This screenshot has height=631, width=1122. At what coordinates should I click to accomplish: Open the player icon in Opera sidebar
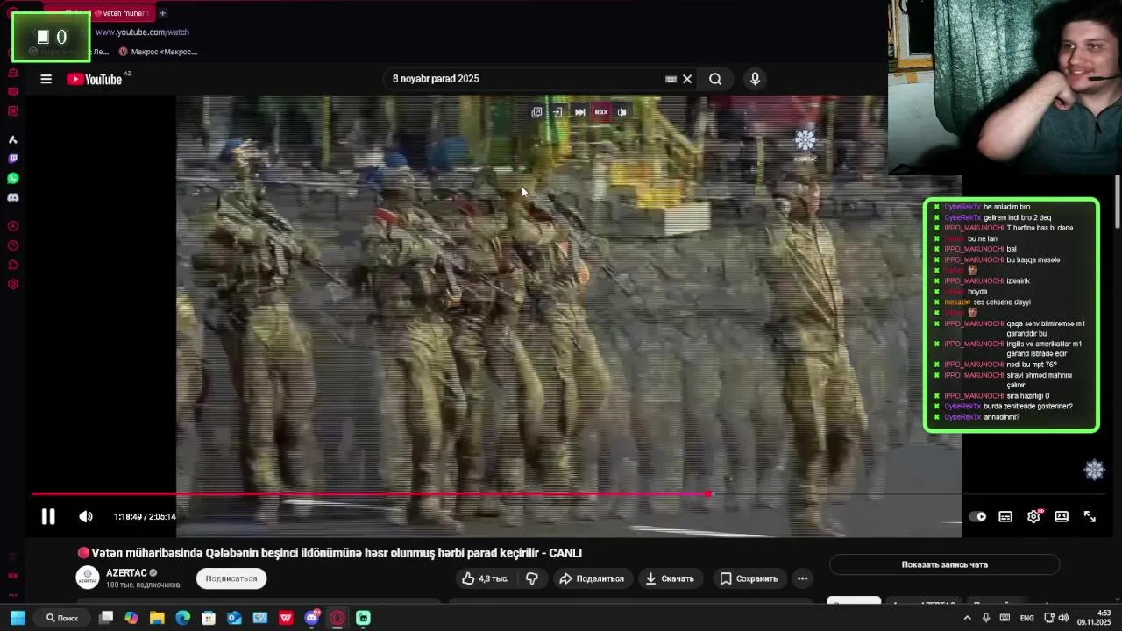coord(12,226)
